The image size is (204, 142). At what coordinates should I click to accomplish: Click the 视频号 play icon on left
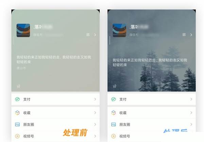(x=17, y=136)
